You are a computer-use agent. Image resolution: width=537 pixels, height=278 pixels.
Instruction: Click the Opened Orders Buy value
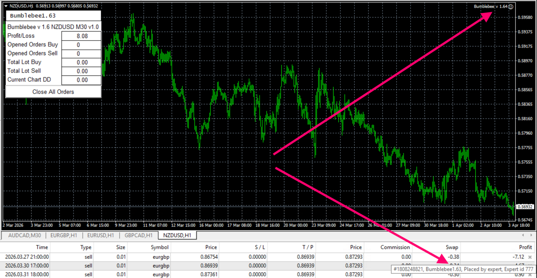pos(82,45)
